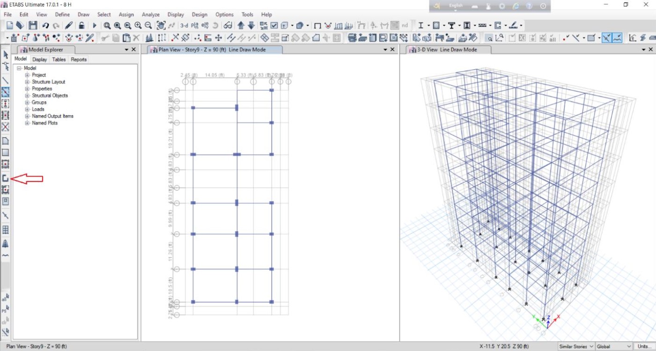Image resolution: width=656 pixels, height=351 pixels.
Task: Click the Move Up in List arrow icon
Action: [241, 25]
